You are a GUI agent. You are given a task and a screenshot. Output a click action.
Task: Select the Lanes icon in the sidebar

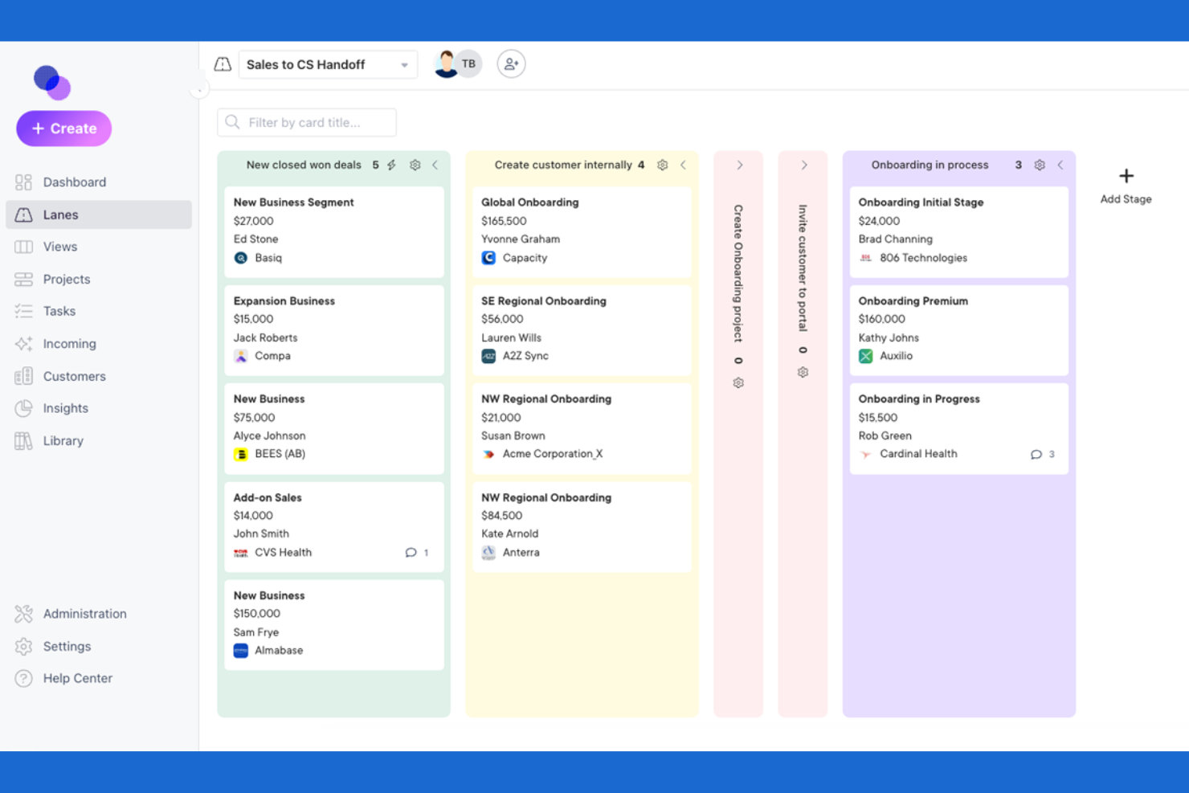point(23,215)
